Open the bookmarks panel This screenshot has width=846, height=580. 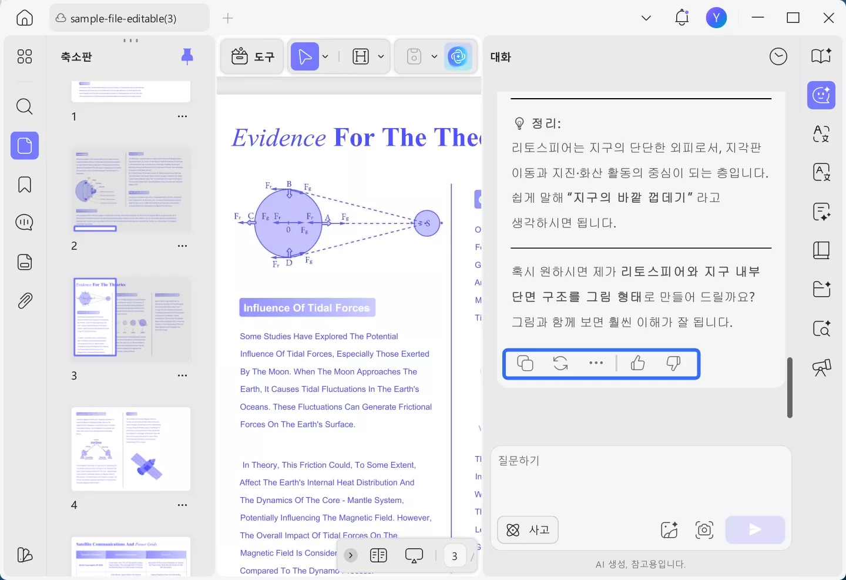(25, 185)
